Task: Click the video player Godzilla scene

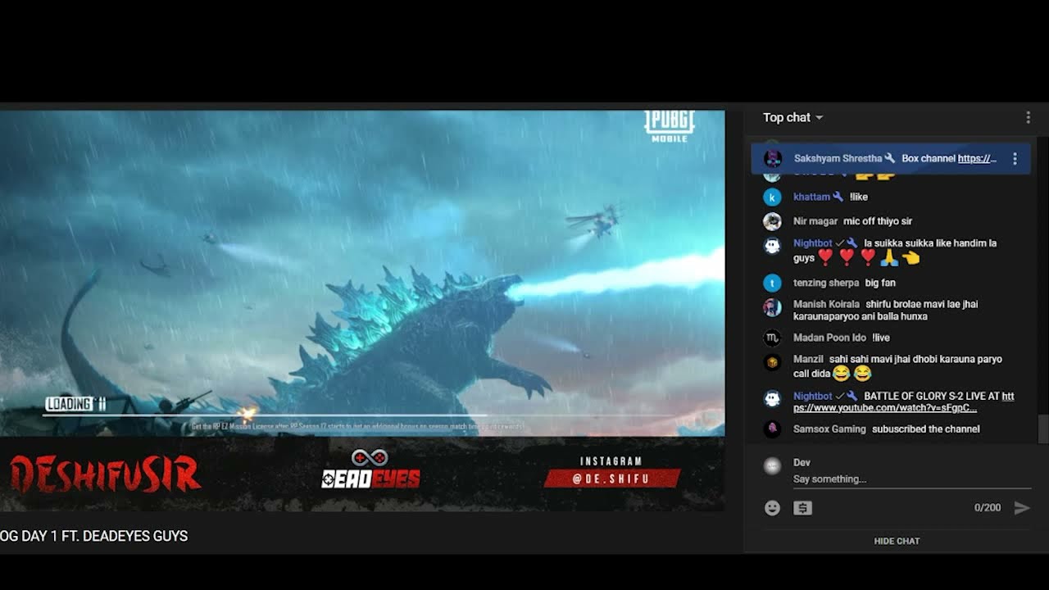Action: [x=361, y=273]
